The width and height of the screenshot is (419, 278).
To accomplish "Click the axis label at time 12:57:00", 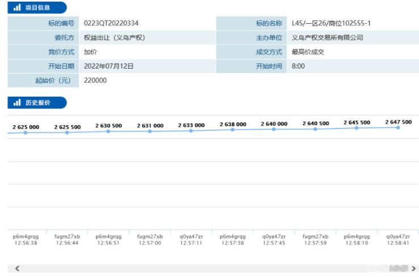I will tap(150, 242).
